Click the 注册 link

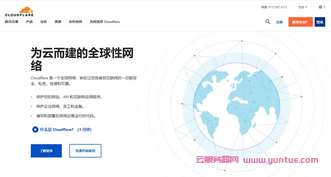click(279, 22)
